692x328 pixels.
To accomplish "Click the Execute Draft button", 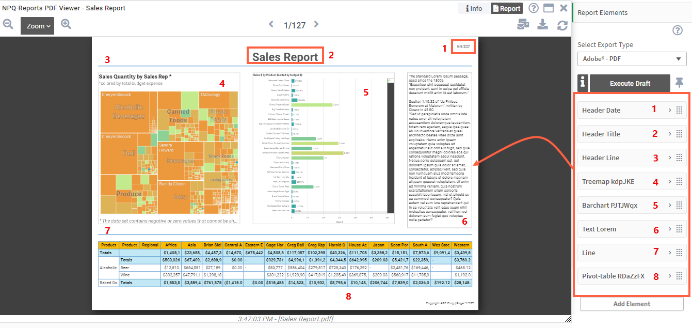I will tap(630, 83).
